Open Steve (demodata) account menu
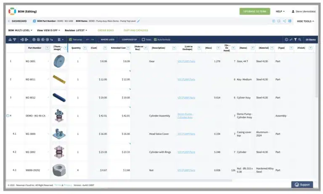This screenshot has height=194, width=323. pos(304,11)
